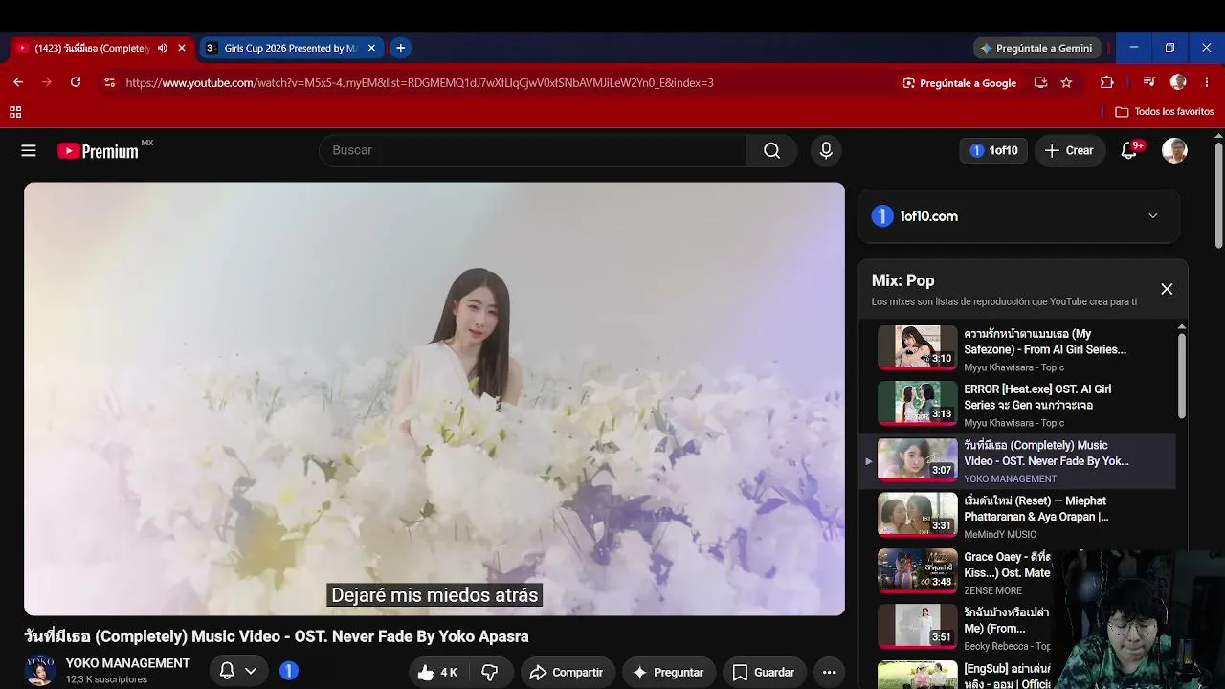Click the 1of10 button in YouTube header
1225x689 pixels.
[993, 150]
